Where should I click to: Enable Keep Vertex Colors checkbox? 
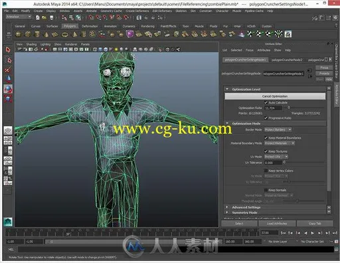pos(266,171)
